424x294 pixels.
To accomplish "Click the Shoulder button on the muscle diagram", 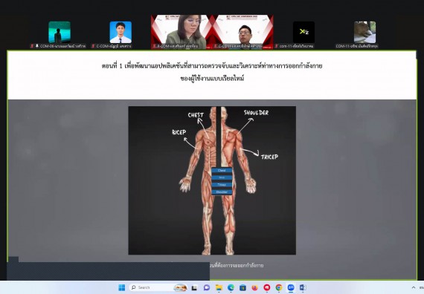I will 222,192.
